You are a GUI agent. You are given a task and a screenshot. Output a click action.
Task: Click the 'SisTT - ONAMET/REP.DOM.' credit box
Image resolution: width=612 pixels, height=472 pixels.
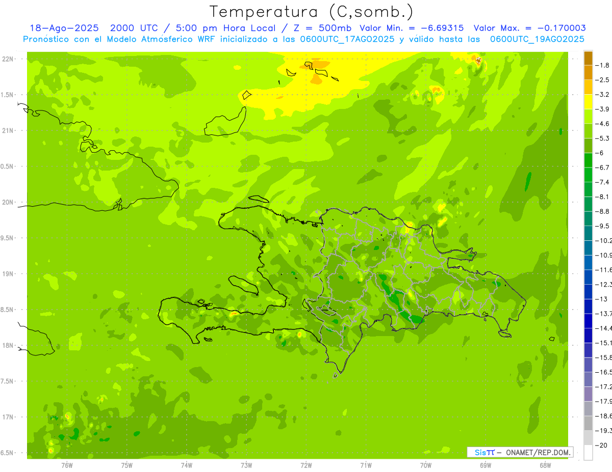[521, 452]
